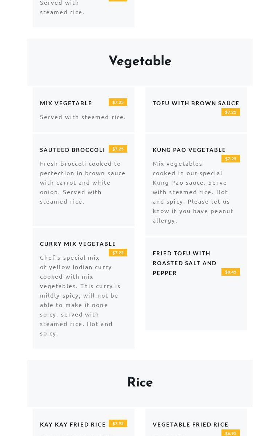Viewport: 280px width, 436px height.
Task: Click the Vegetable section heading
Action: [x=140, y=61]
